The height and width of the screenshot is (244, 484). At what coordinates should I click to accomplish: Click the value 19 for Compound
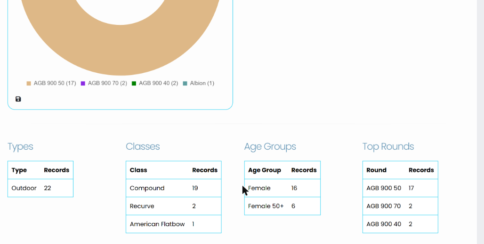point(195,188)
